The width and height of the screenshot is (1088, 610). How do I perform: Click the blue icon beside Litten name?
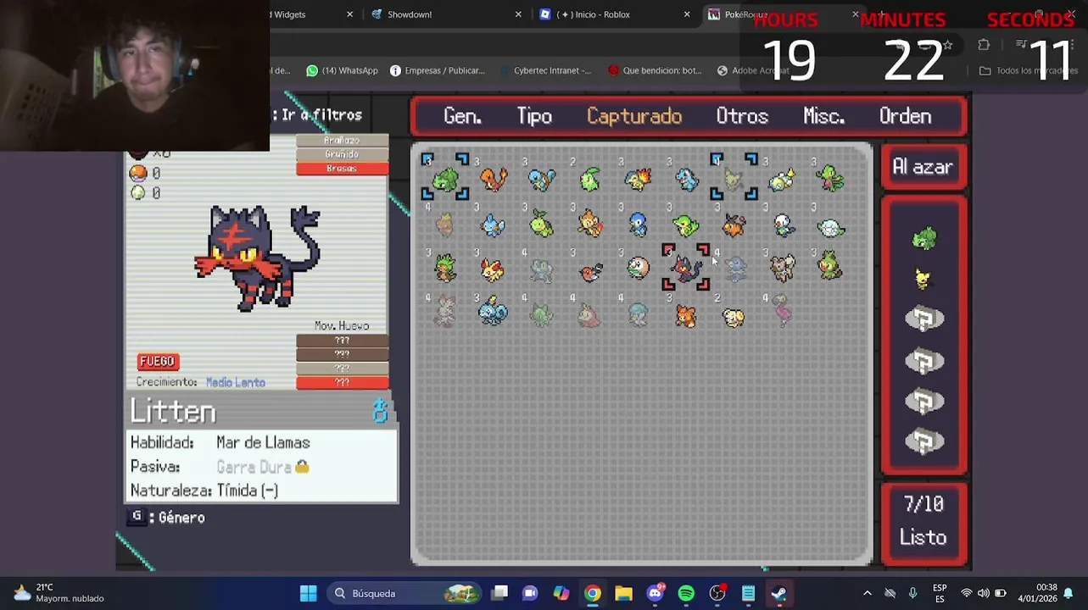tap(380, 412)
